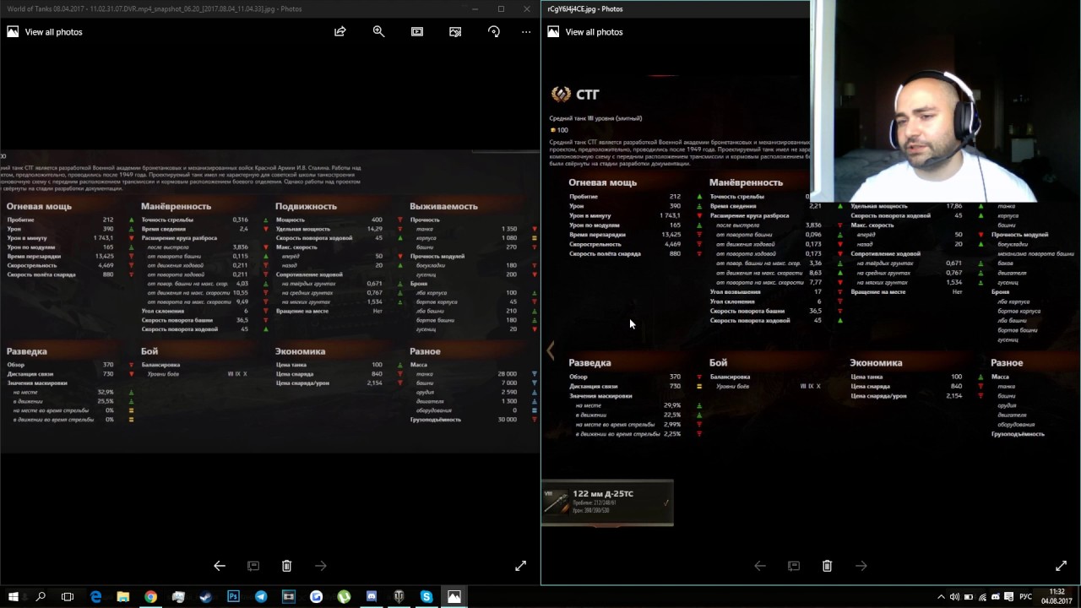Open Skype from taskbar
Screen dimensions: 1081x608
point(426,597)
